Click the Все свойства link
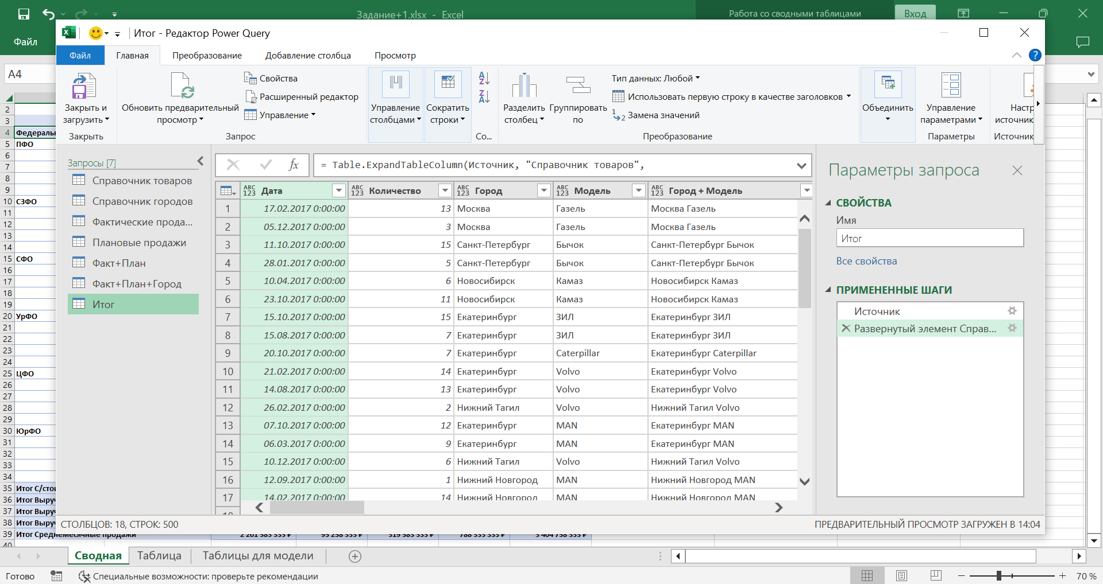The height and width of the screenshot is (584, 1103). [866, 261]
